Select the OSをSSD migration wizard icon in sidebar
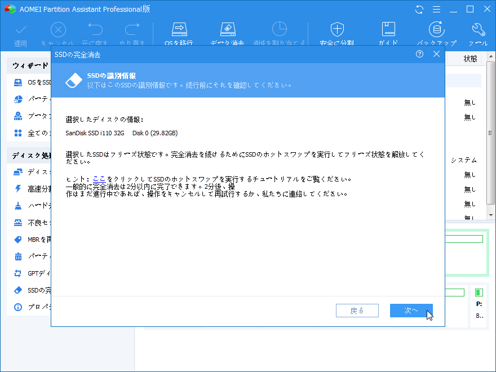Screen dimensions: 496x372 click(18, 82)
